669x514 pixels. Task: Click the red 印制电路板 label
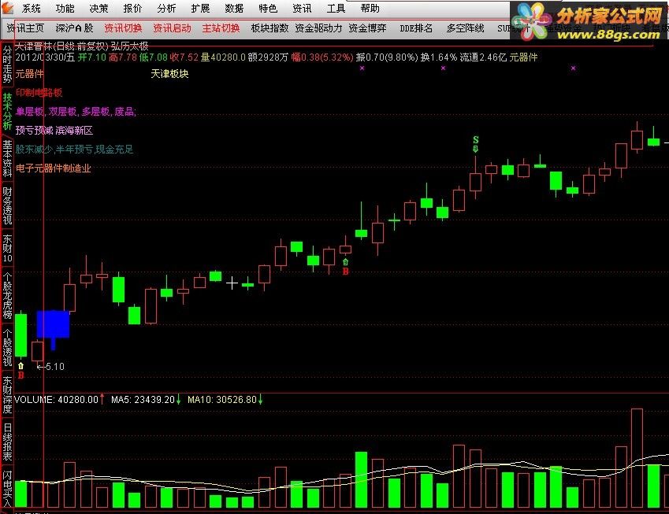39,92
